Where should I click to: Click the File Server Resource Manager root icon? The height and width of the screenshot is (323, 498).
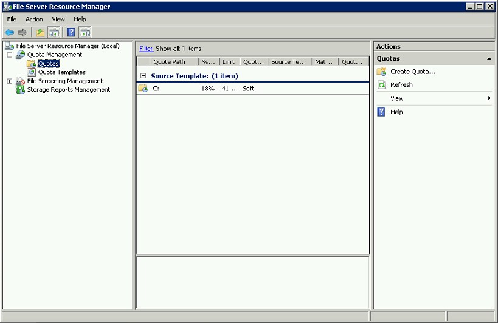[x=9, y=46]
